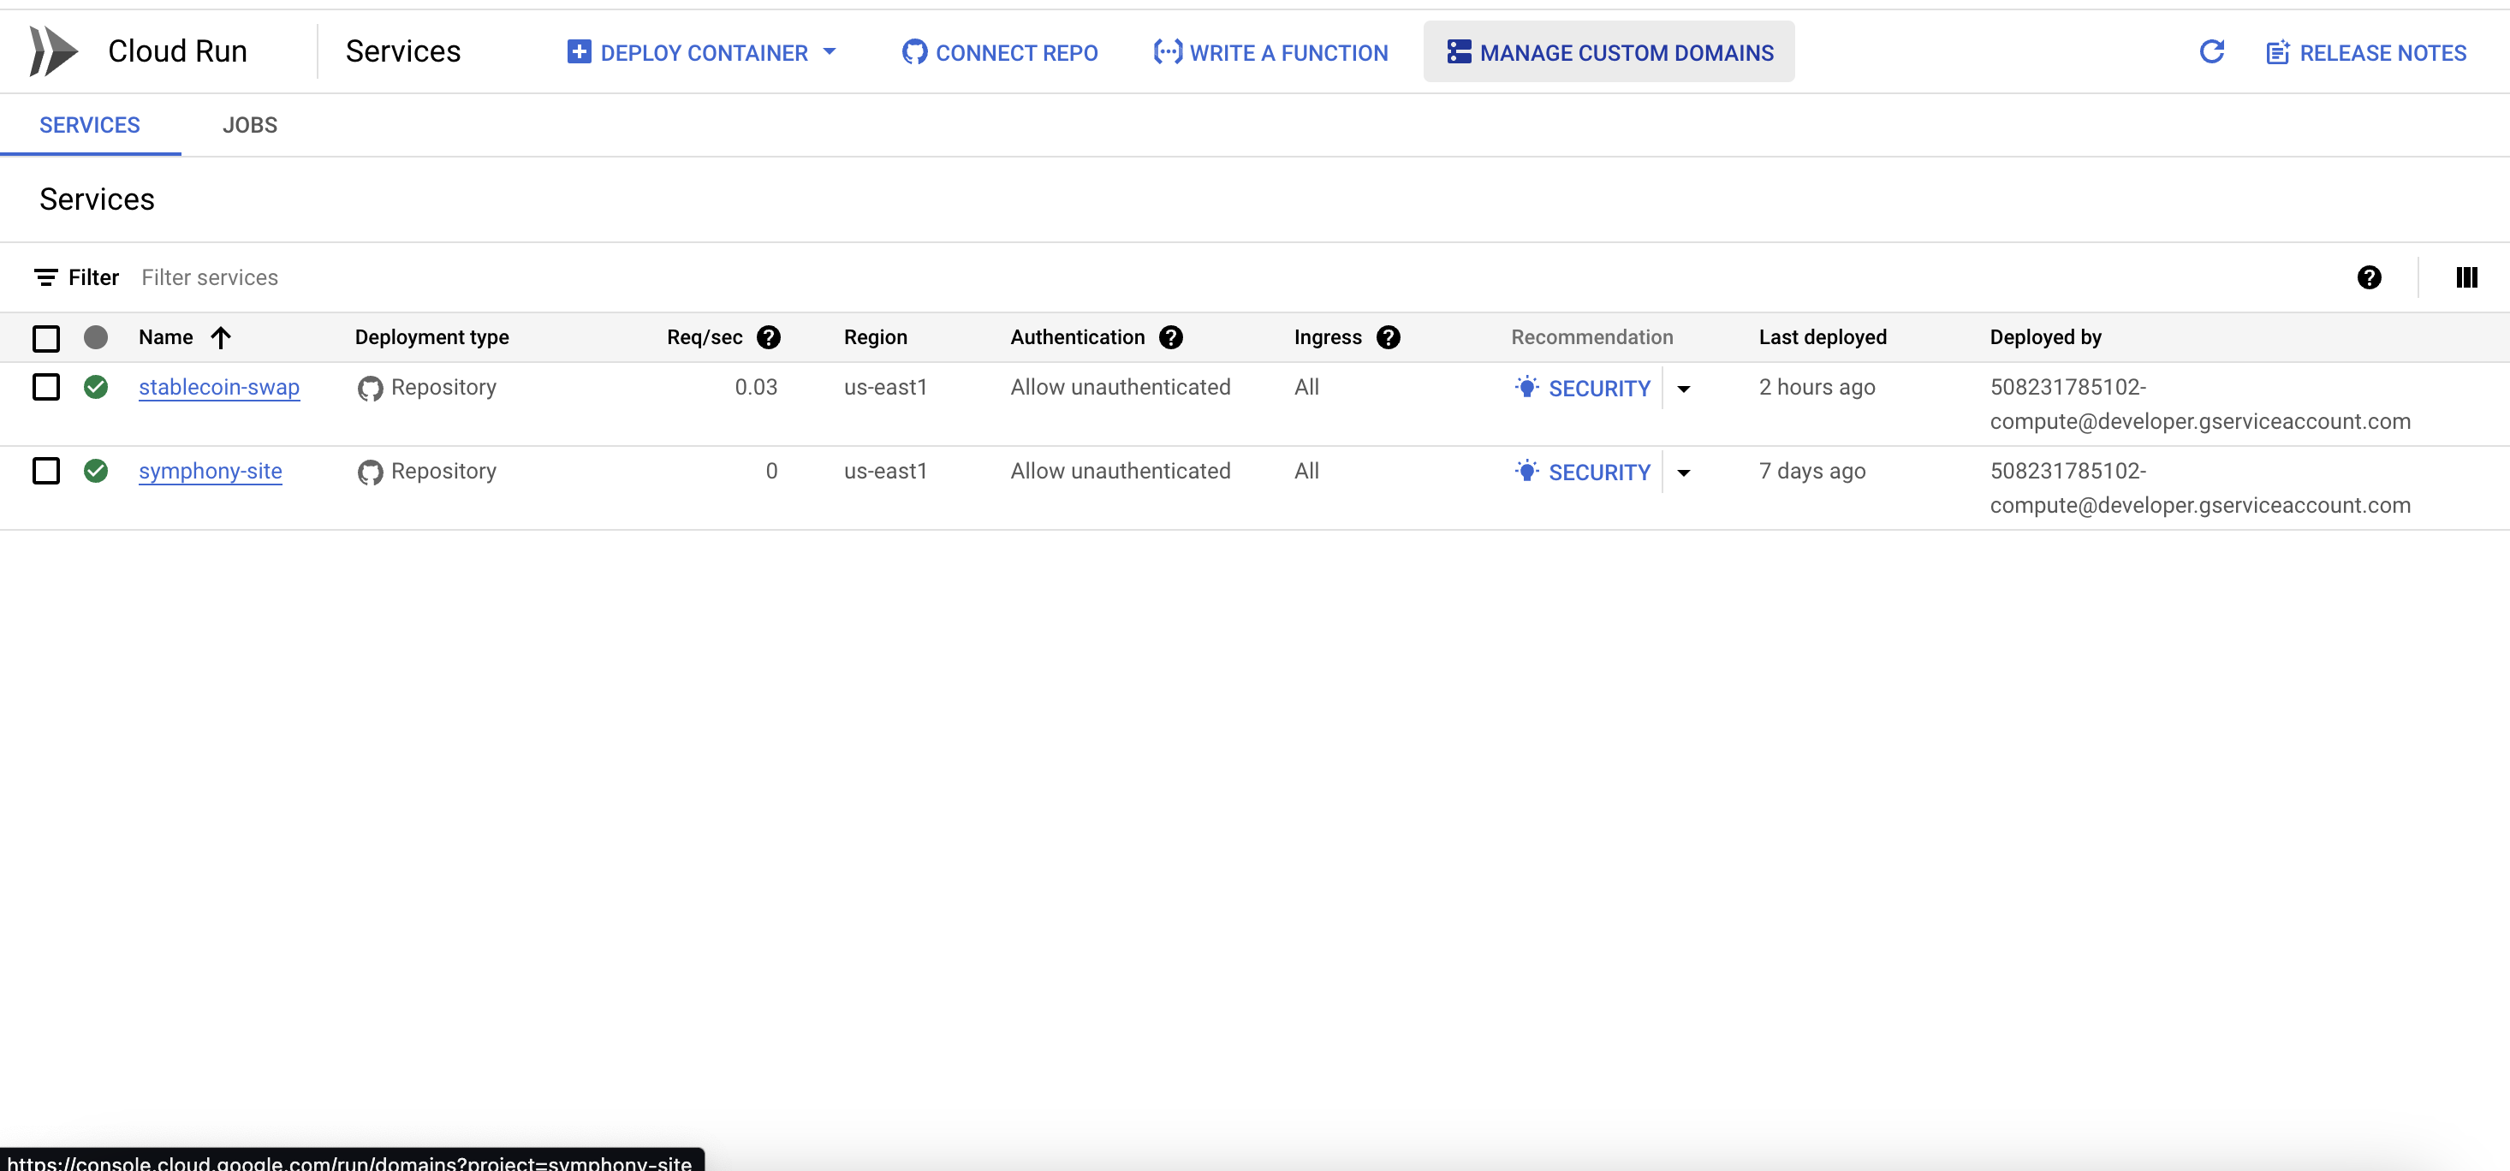
Task: Expand stablecoin-swap security recommendation arrow
Action: tap(1683, 389)
